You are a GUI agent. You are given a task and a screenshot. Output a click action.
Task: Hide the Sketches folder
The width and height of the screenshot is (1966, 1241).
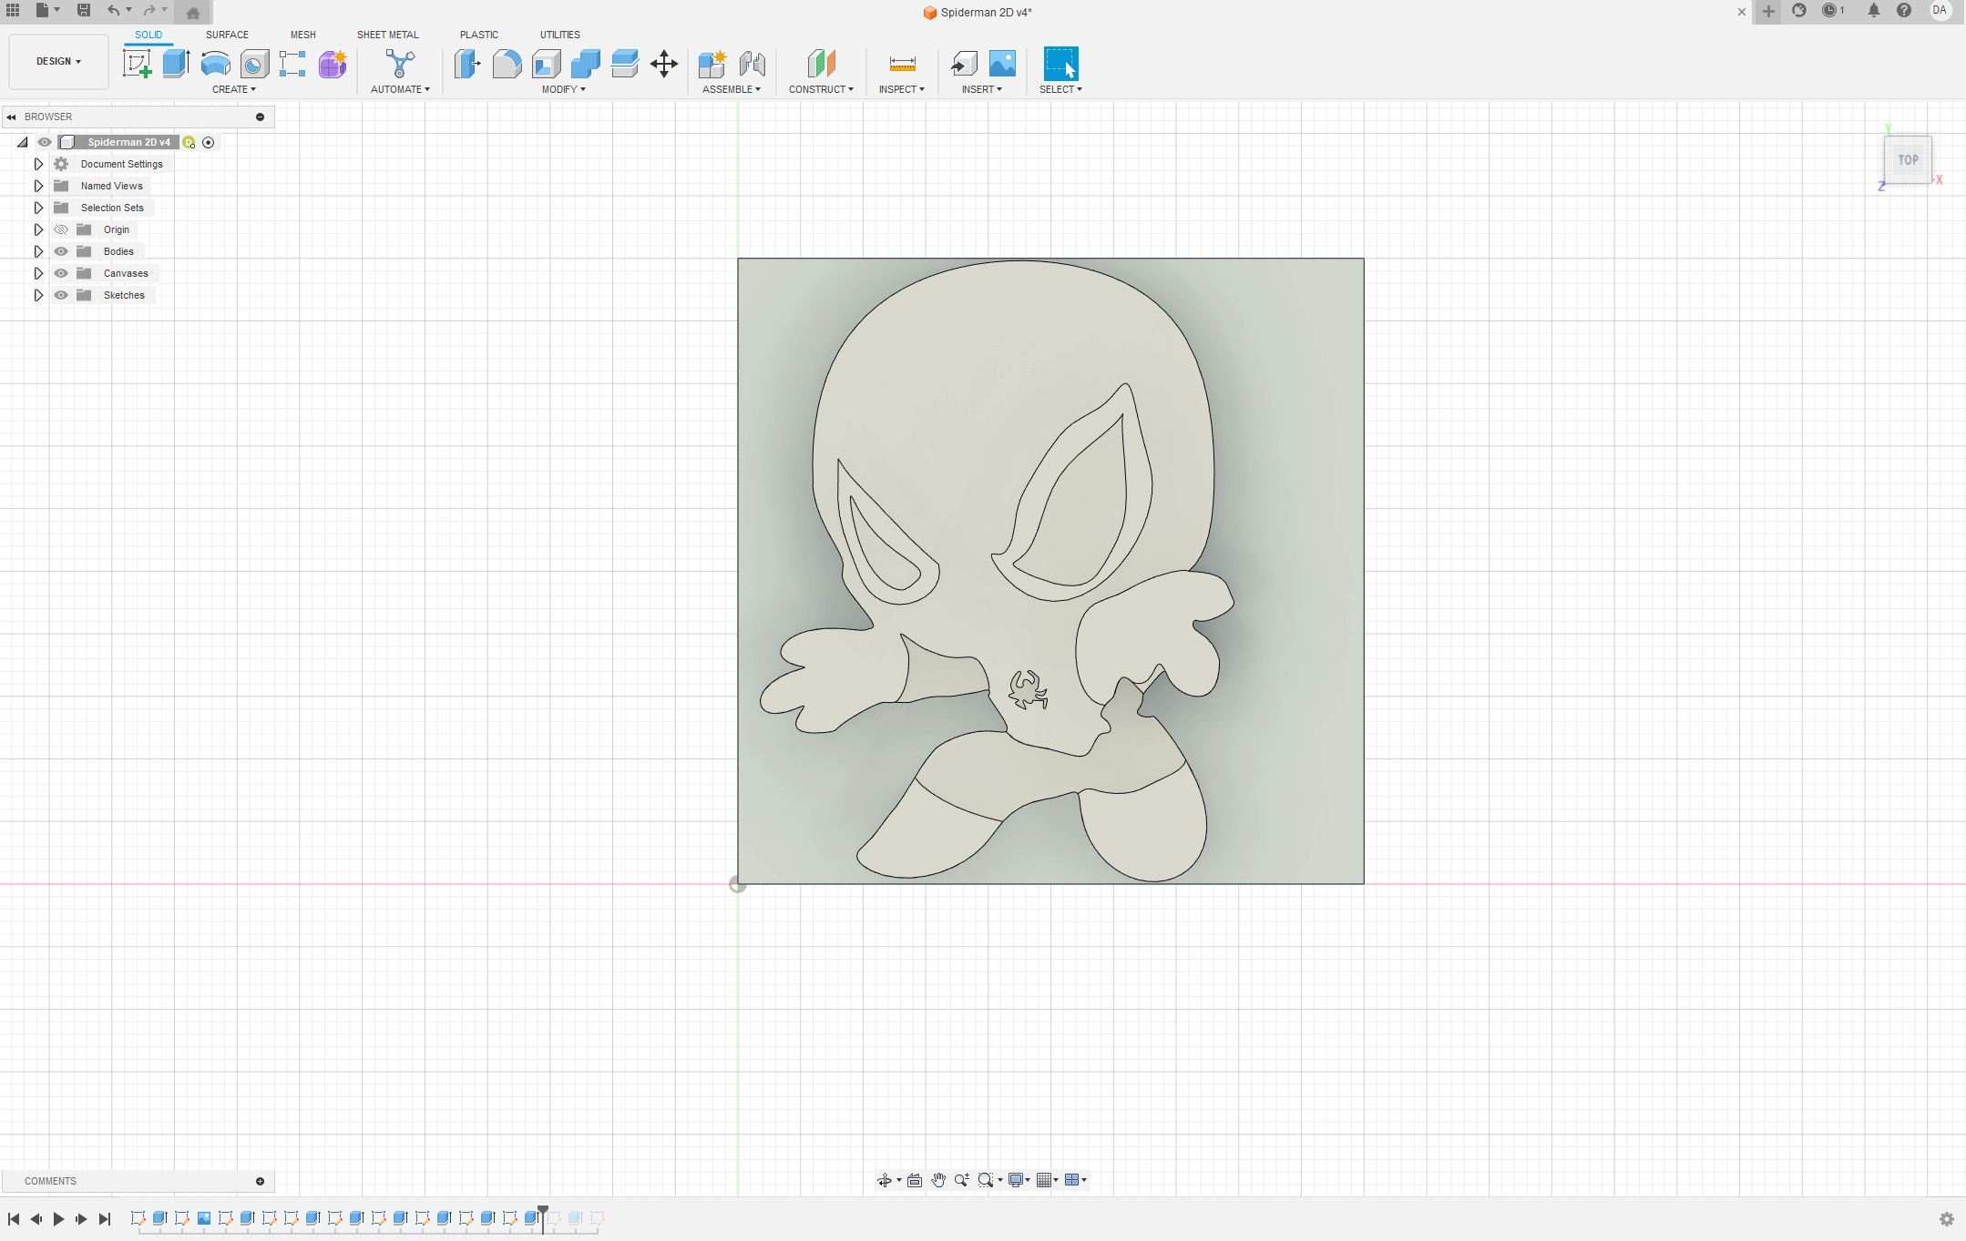pyautogui.click(x=61, y=295)
